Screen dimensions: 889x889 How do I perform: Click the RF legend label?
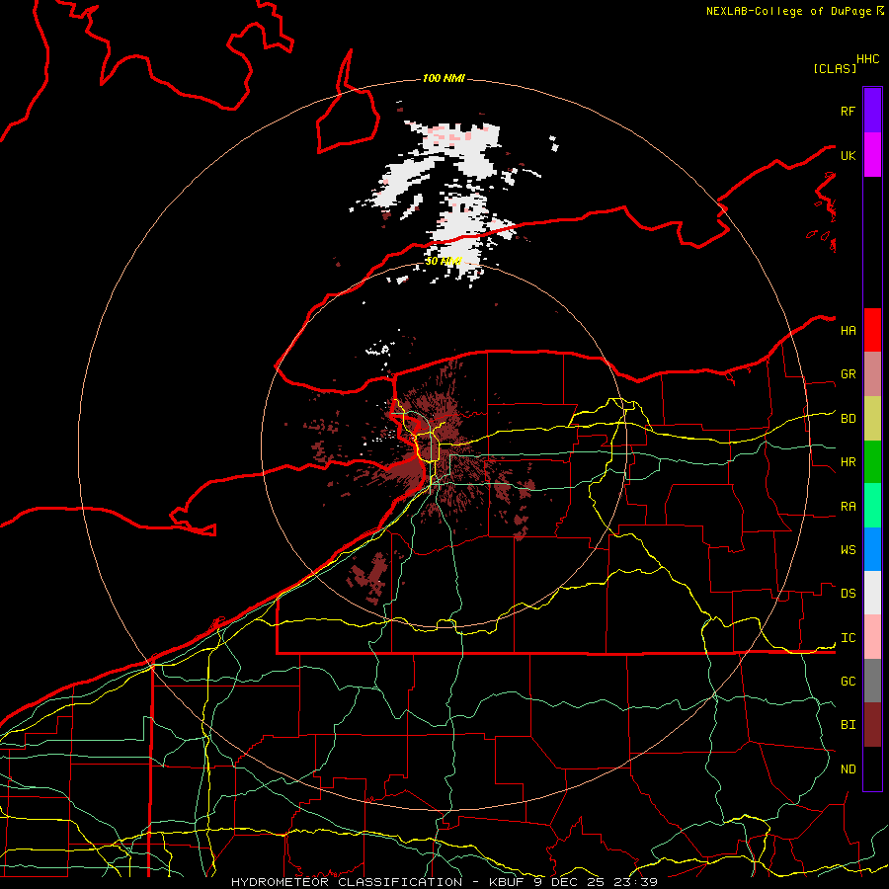(848, 111)
